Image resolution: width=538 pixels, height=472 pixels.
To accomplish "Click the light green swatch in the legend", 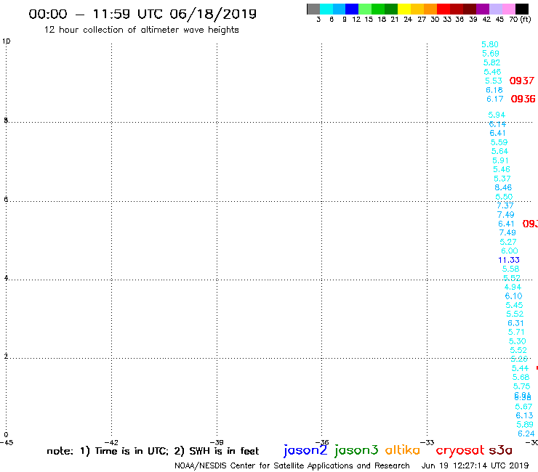I will point(365,9).
